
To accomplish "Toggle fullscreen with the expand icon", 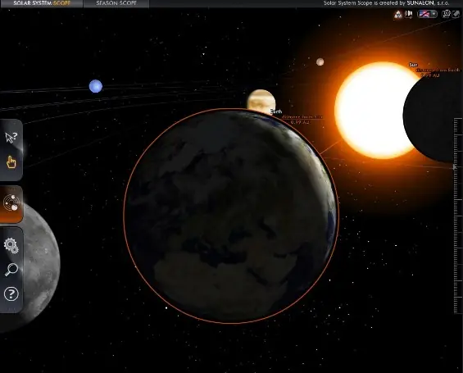I will (456, 14).
